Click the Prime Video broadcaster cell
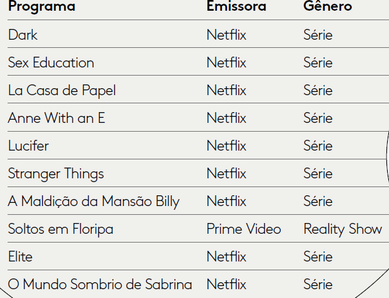389x298 pixels. (x=243, y=229)
